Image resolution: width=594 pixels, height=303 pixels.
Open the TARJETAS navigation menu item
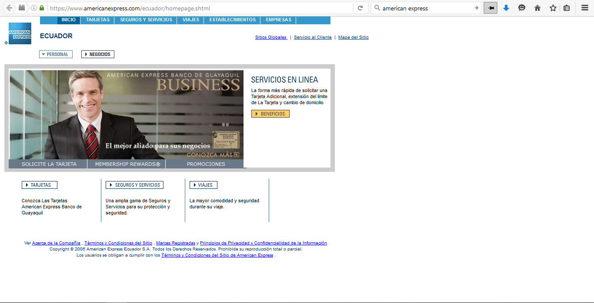coord(98,20)
